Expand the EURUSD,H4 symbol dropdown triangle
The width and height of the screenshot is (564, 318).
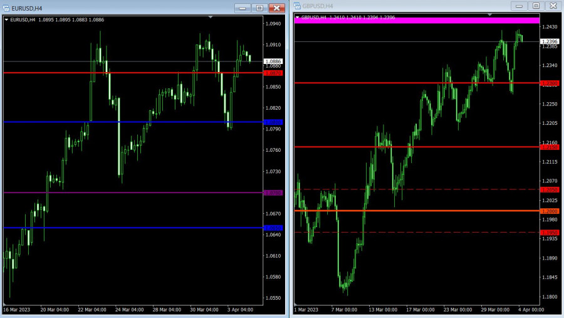pos(6,20)
